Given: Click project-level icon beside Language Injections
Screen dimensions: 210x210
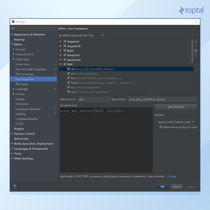Looking at the screenshot, I should [x=55, y=109].
